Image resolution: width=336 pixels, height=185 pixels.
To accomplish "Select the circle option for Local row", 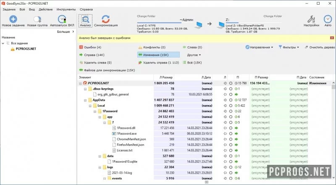I will 231,106.
